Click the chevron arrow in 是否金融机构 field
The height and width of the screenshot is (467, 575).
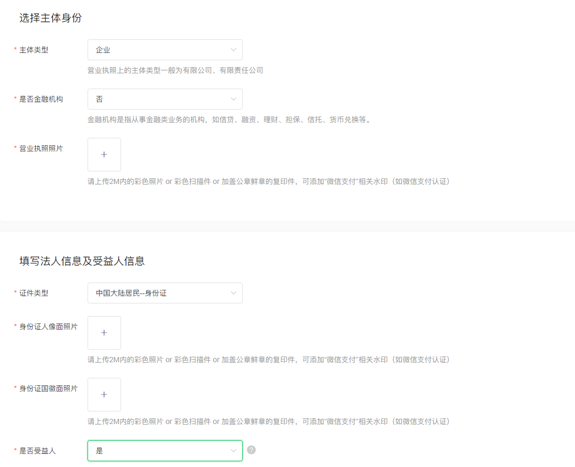[233, 99]
